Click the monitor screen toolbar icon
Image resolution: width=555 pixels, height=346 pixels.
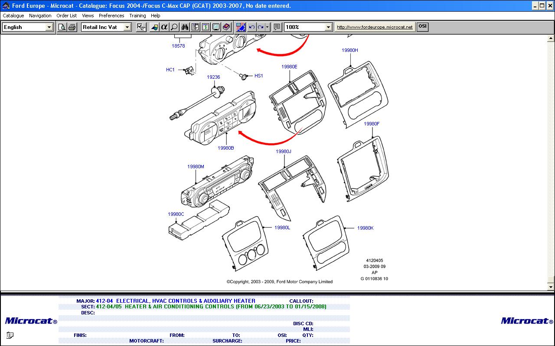pyautogui.click(x=216, y=27)
